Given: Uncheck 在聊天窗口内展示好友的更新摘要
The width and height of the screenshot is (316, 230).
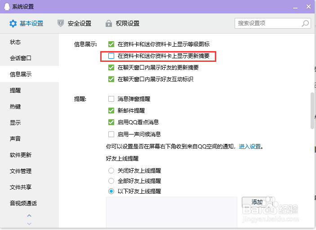Looking at the screenshot, I should click(x=111, y=67).
